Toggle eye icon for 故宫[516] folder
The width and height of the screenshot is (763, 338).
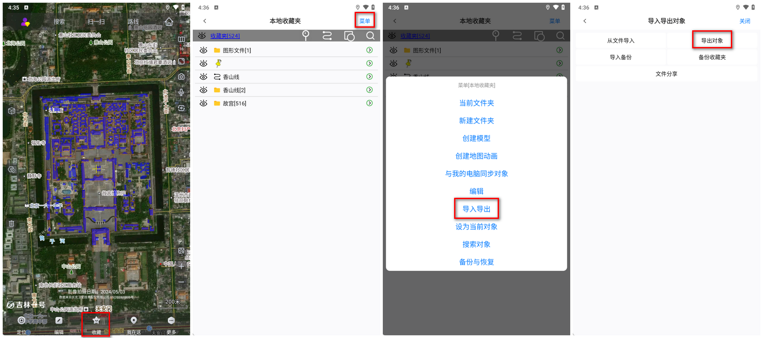(x=203, y=103)
